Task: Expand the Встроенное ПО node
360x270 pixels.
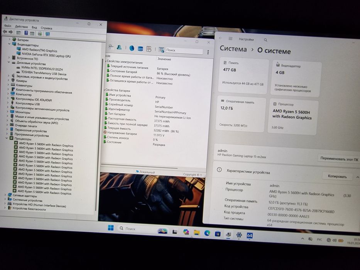Action: click(x=9, y=57)
